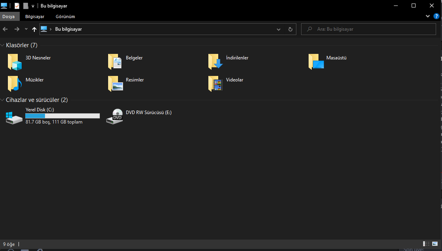Select the DVD RW Sürücüsü (E:) drive icon
The height and width of the screenshot is (251, 442).
114,116
